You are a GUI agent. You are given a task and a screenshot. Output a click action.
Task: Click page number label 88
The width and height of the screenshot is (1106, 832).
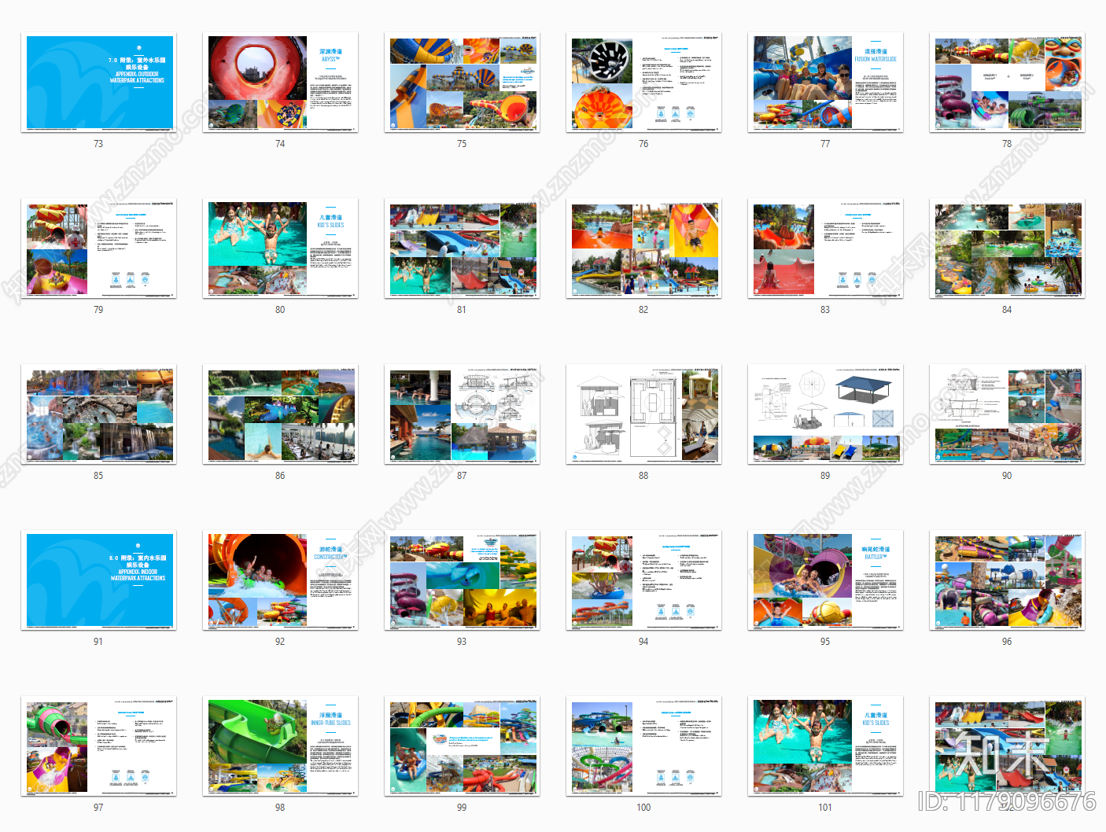[643, 476]
